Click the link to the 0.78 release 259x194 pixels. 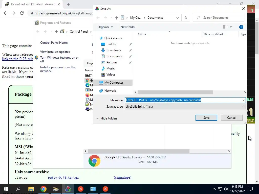point(17,59)
